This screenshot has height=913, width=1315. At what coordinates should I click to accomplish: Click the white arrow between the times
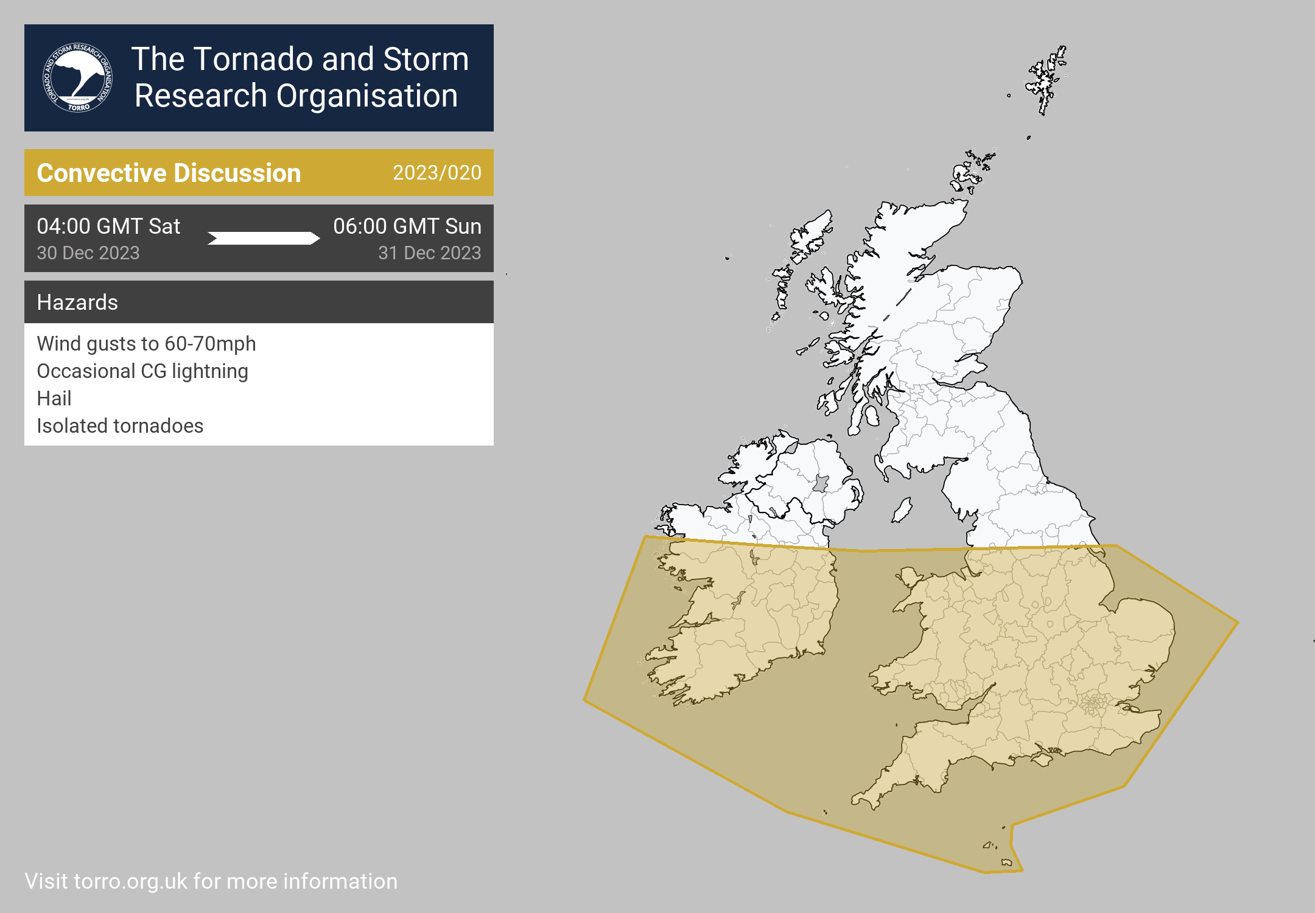263,238
